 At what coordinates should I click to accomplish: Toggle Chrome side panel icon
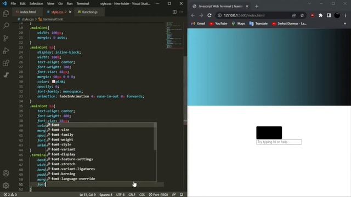pyautogui.click(x=329, y=15)
